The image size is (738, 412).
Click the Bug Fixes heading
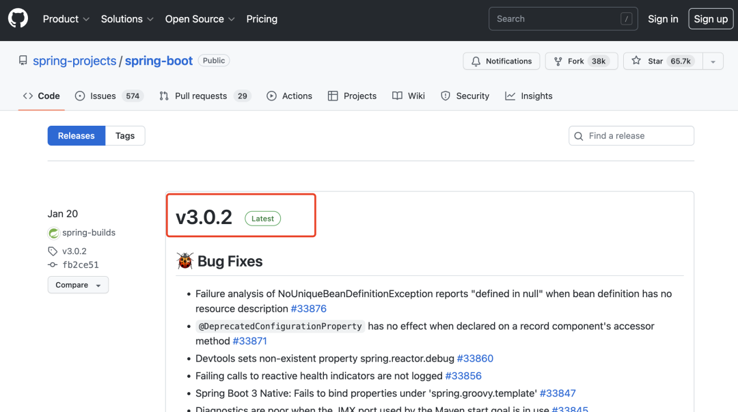pos(230,261)
